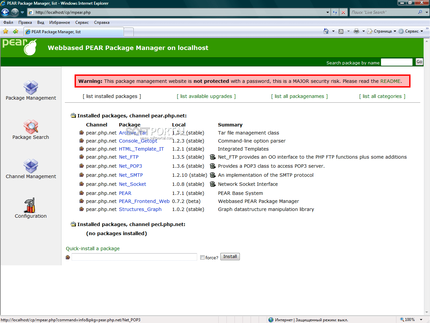Uninstall Net_Socket using its trash icon

pyautogui.click(x=213, y=184)
